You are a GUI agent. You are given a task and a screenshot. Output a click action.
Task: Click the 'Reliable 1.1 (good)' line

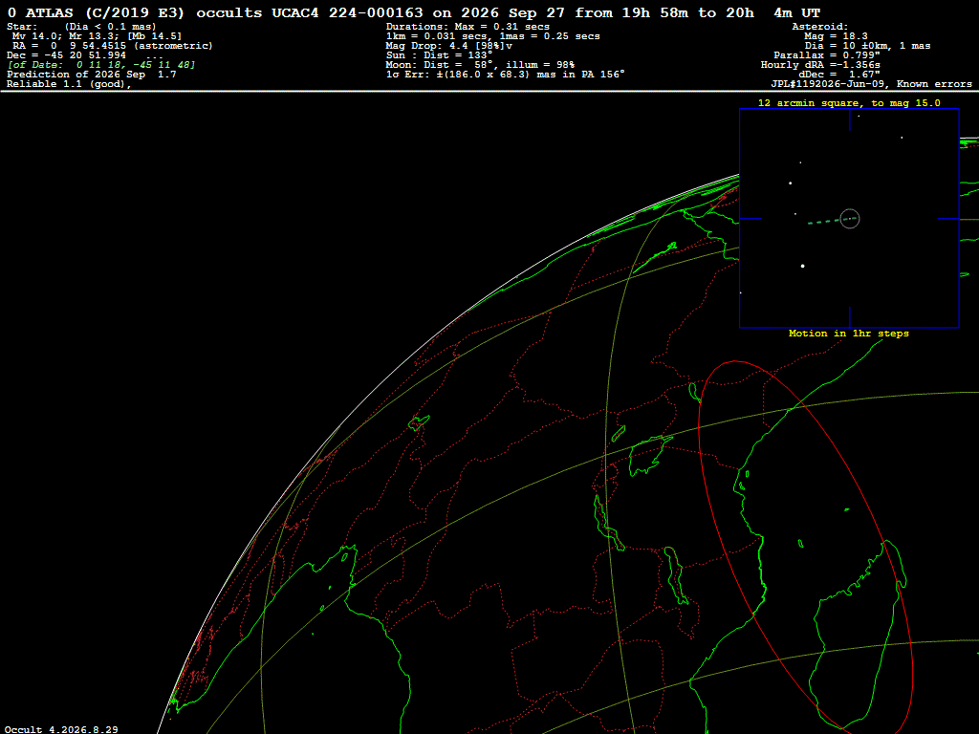coord(69,84)
